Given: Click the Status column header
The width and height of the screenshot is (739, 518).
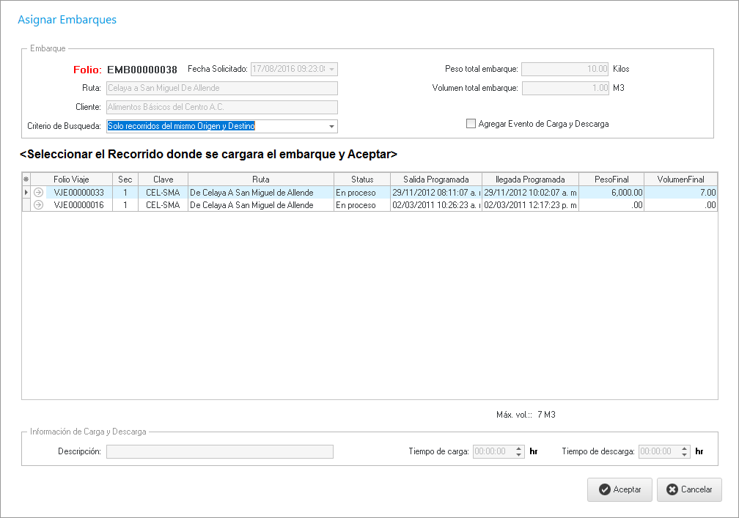Looking at the screenshot, I should coord(362,180).
